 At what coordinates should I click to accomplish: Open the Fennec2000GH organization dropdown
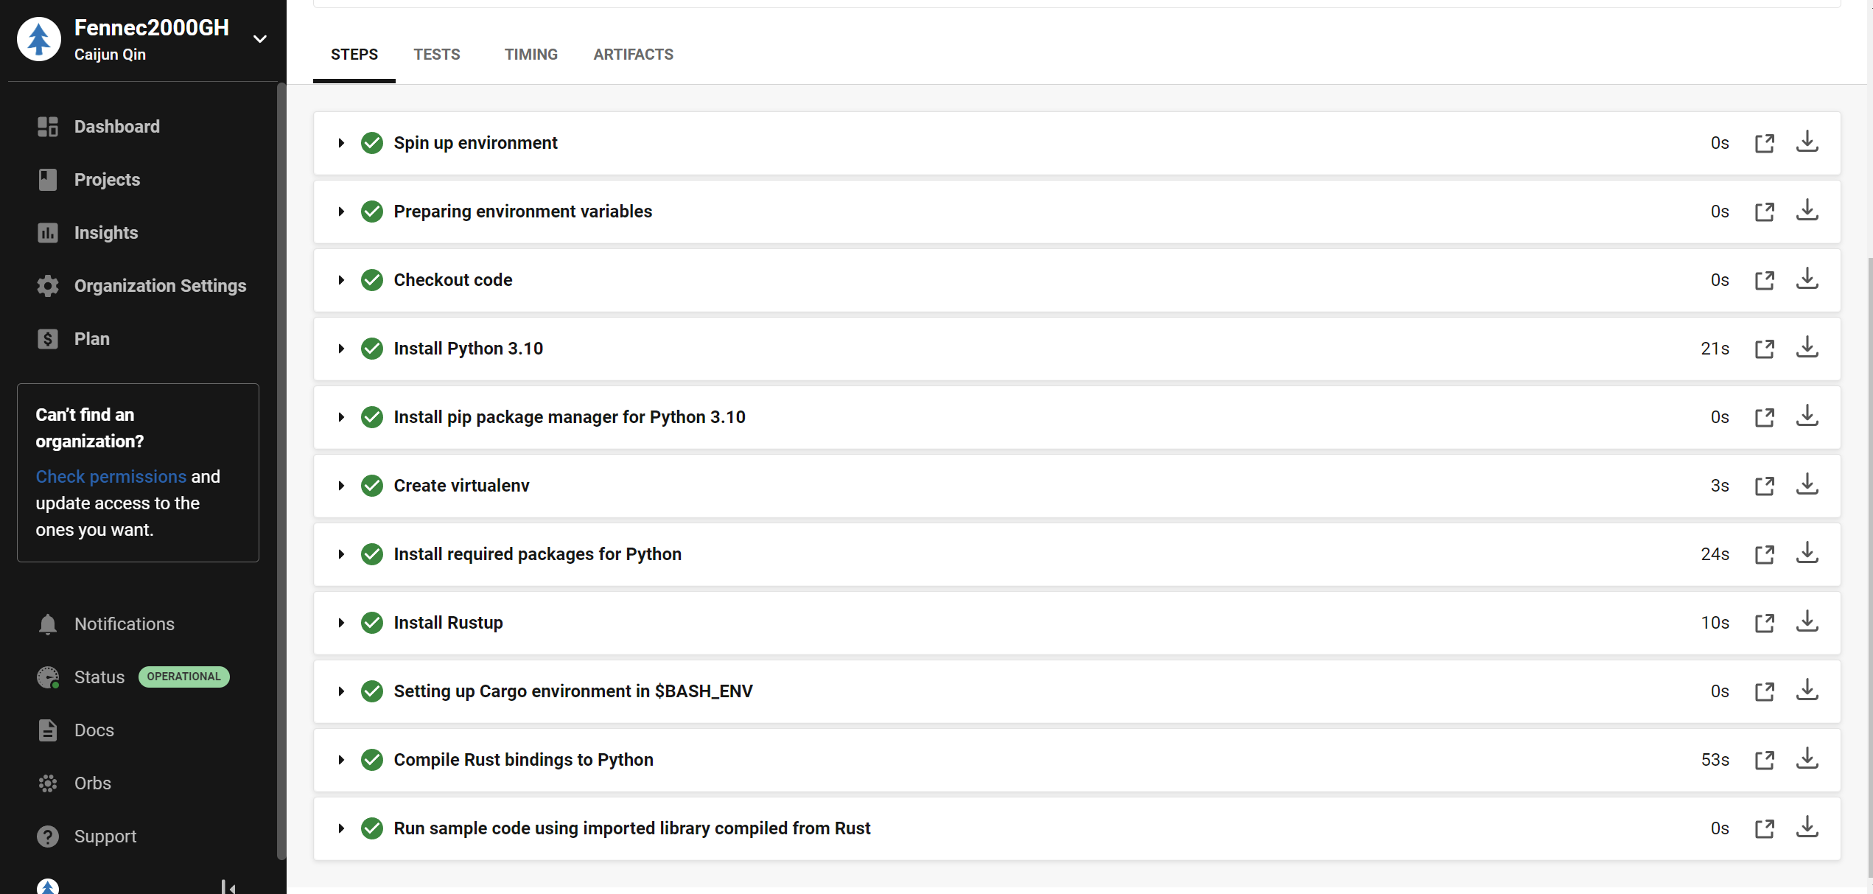click(259, 39)
